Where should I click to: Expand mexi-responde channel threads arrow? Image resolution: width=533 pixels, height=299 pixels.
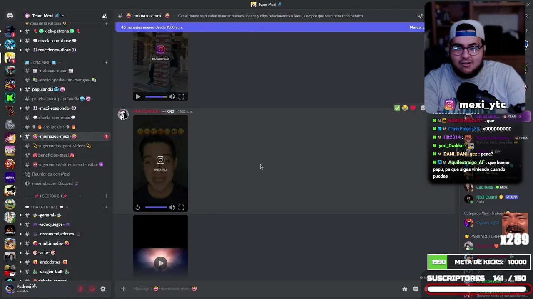(x=20, y=108)
